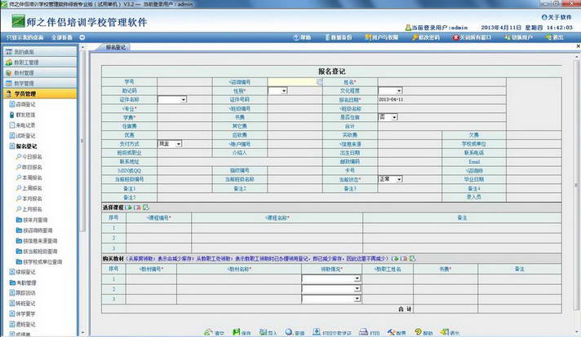Viewport: 581px width, 337px height.
Task: Open 转班登记 tree item
Action: (x=23, y=304)
